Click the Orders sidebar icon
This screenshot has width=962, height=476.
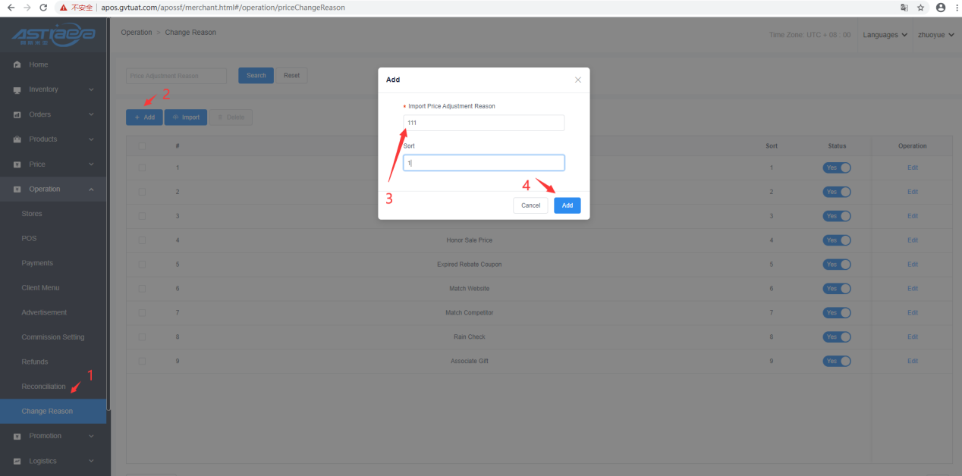[x=17, y=114]
